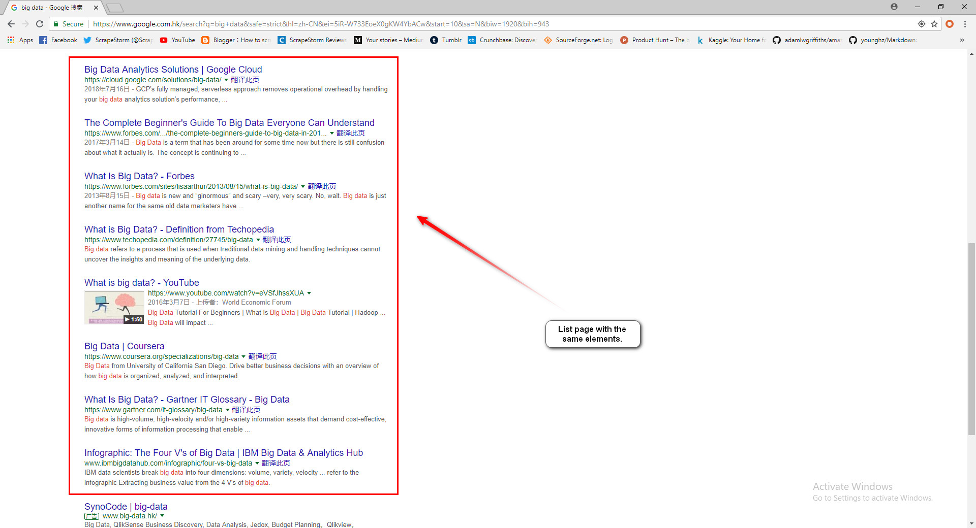Open the YouTube bookmark
This screenshot has width=976, height=528.
tap(177, 40)
